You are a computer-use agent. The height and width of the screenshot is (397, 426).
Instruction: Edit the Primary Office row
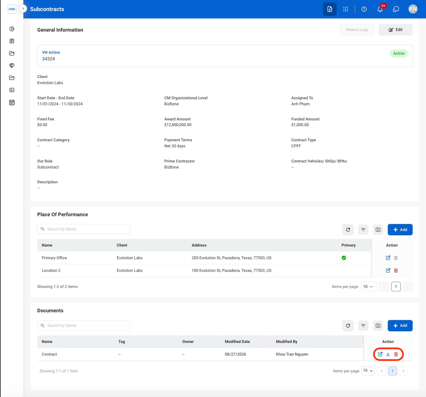(x=388, y=258)
